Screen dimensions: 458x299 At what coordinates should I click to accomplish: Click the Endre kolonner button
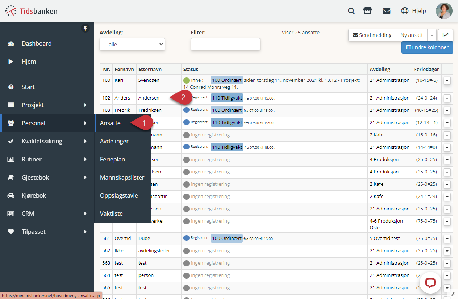pos(427,47)
